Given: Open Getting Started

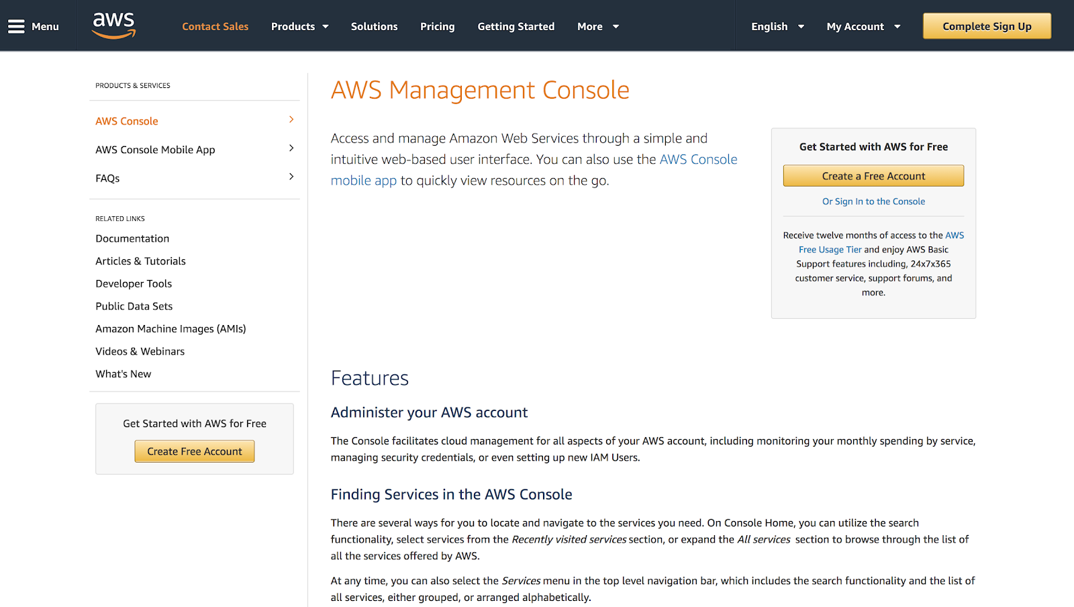Looking at the screenshot, I should click(516, 26).
